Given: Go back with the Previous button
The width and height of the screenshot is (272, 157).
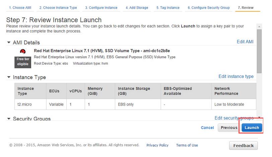Looking at the screenshot, I should pos(229,128).
